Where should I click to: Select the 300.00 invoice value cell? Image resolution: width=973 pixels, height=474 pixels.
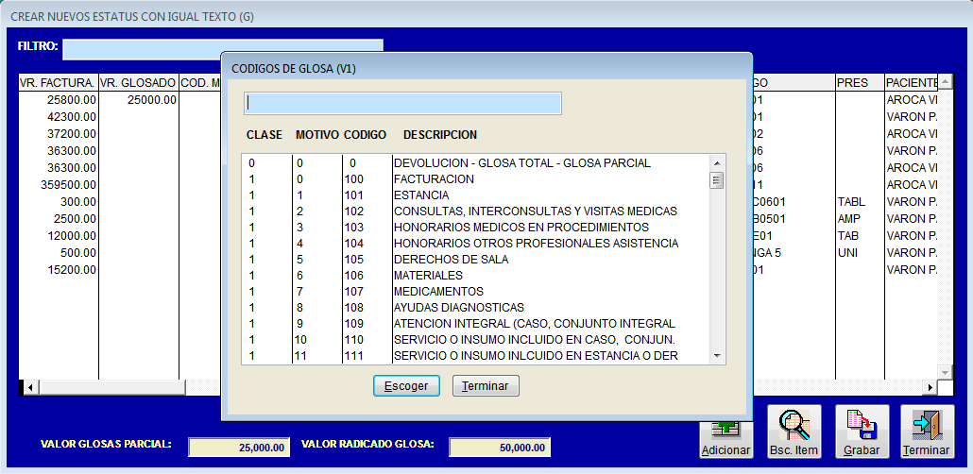coord(59,202)
